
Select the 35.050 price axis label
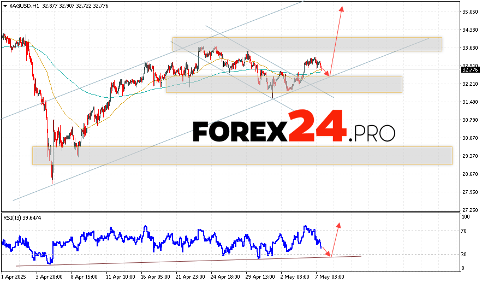470,11
